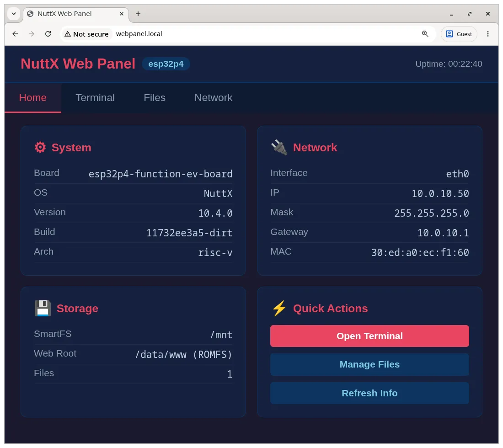Click the gateway value 10.0.10.1
The image size is (503, 448).
point(443,233)
